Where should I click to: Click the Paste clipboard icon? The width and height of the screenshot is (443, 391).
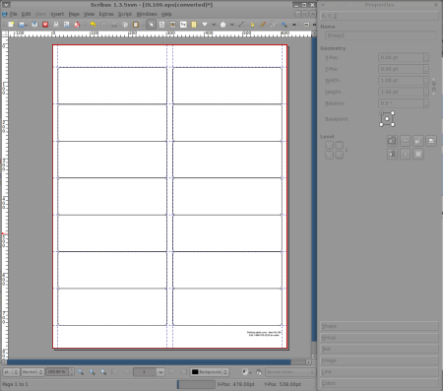click(x=136, y=25)
